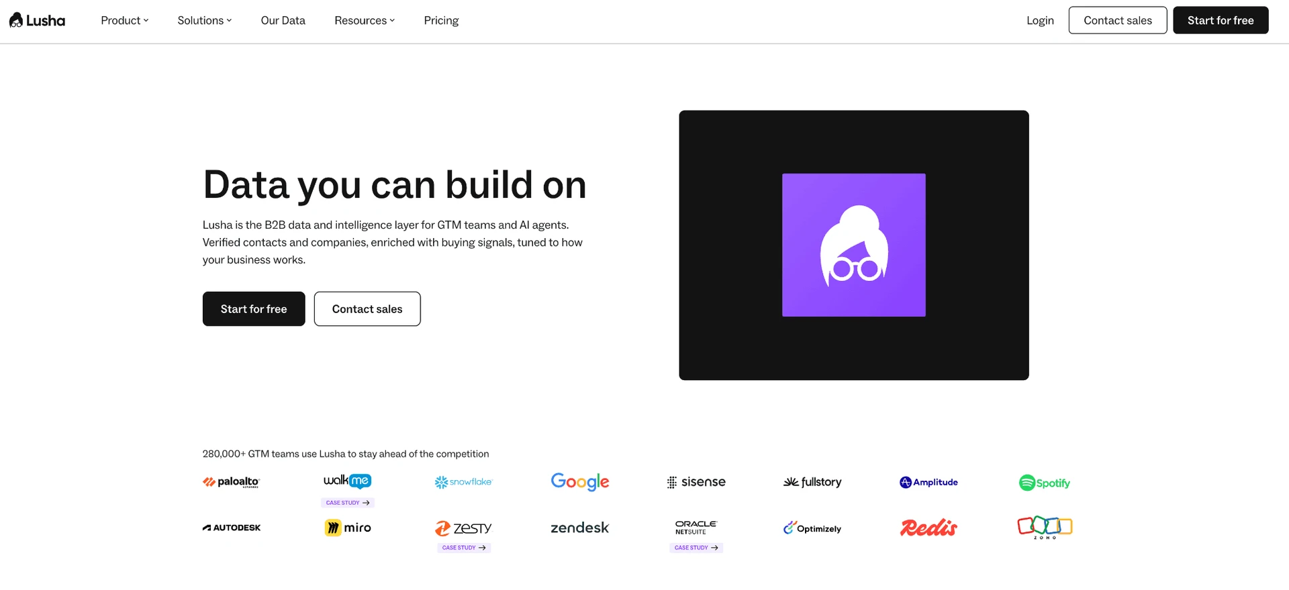Viewport: 1289px width, 590px height.
Task: Click the Miro logo
Action: (348, 528)
